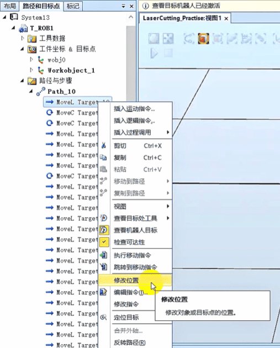Choose 修改指令 in the context menu
This screenshot has width=280, height=348.
pos(126,304)
